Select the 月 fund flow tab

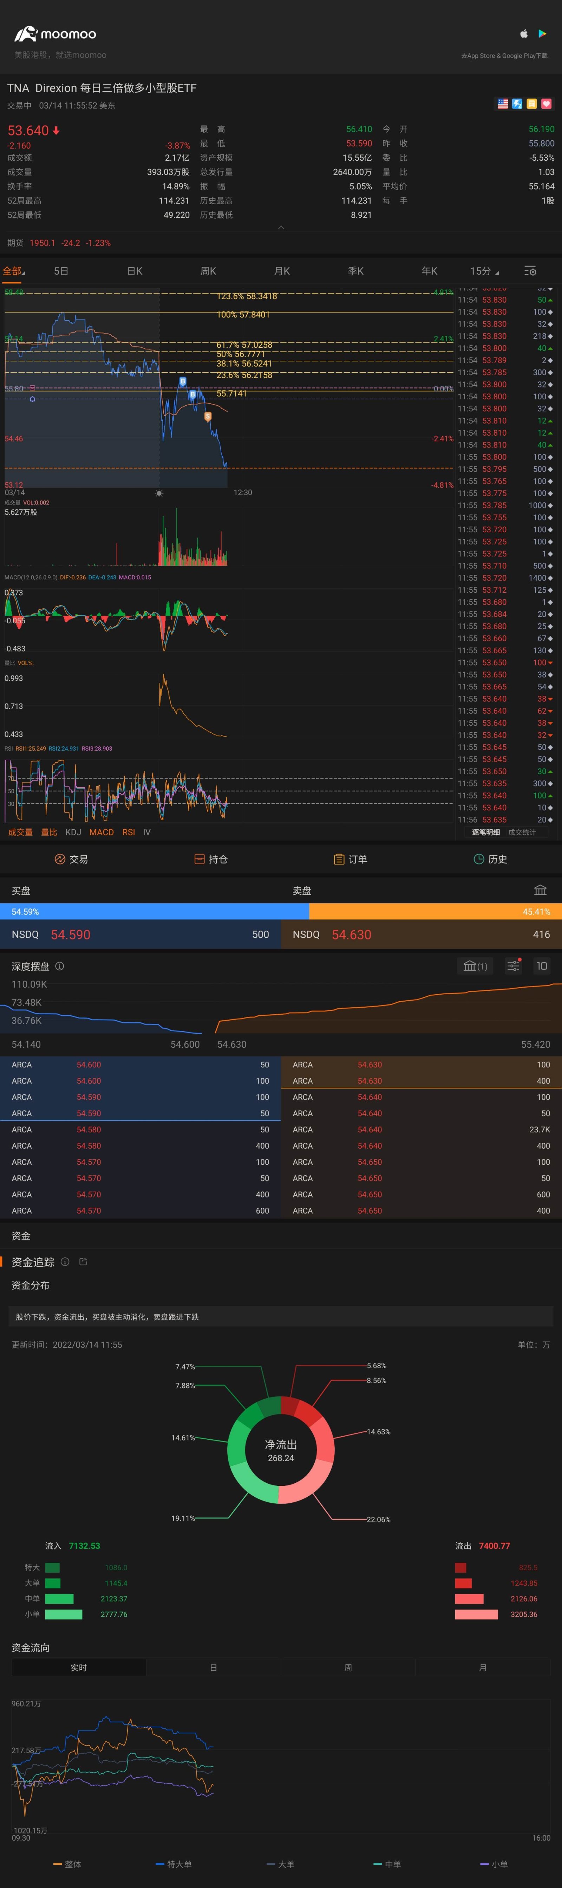click(483, 1668)
